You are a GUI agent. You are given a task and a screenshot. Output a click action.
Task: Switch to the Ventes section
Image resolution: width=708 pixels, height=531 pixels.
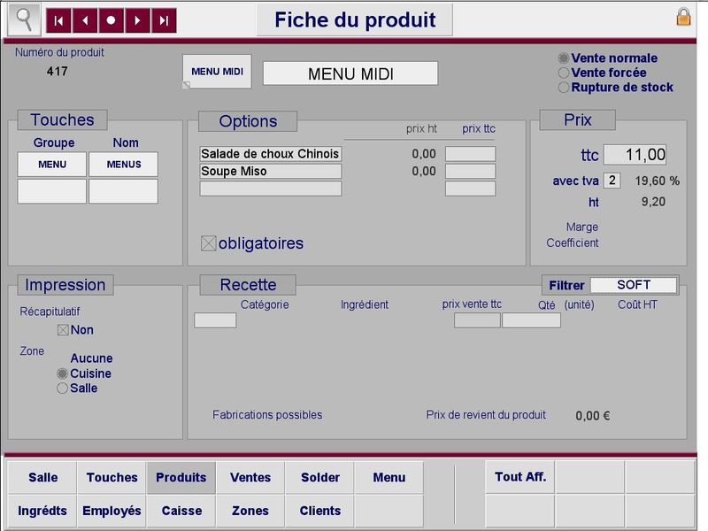tap(250, 477)
